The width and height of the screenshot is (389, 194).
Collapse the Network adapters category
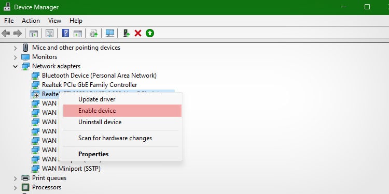tap(16, 66)
